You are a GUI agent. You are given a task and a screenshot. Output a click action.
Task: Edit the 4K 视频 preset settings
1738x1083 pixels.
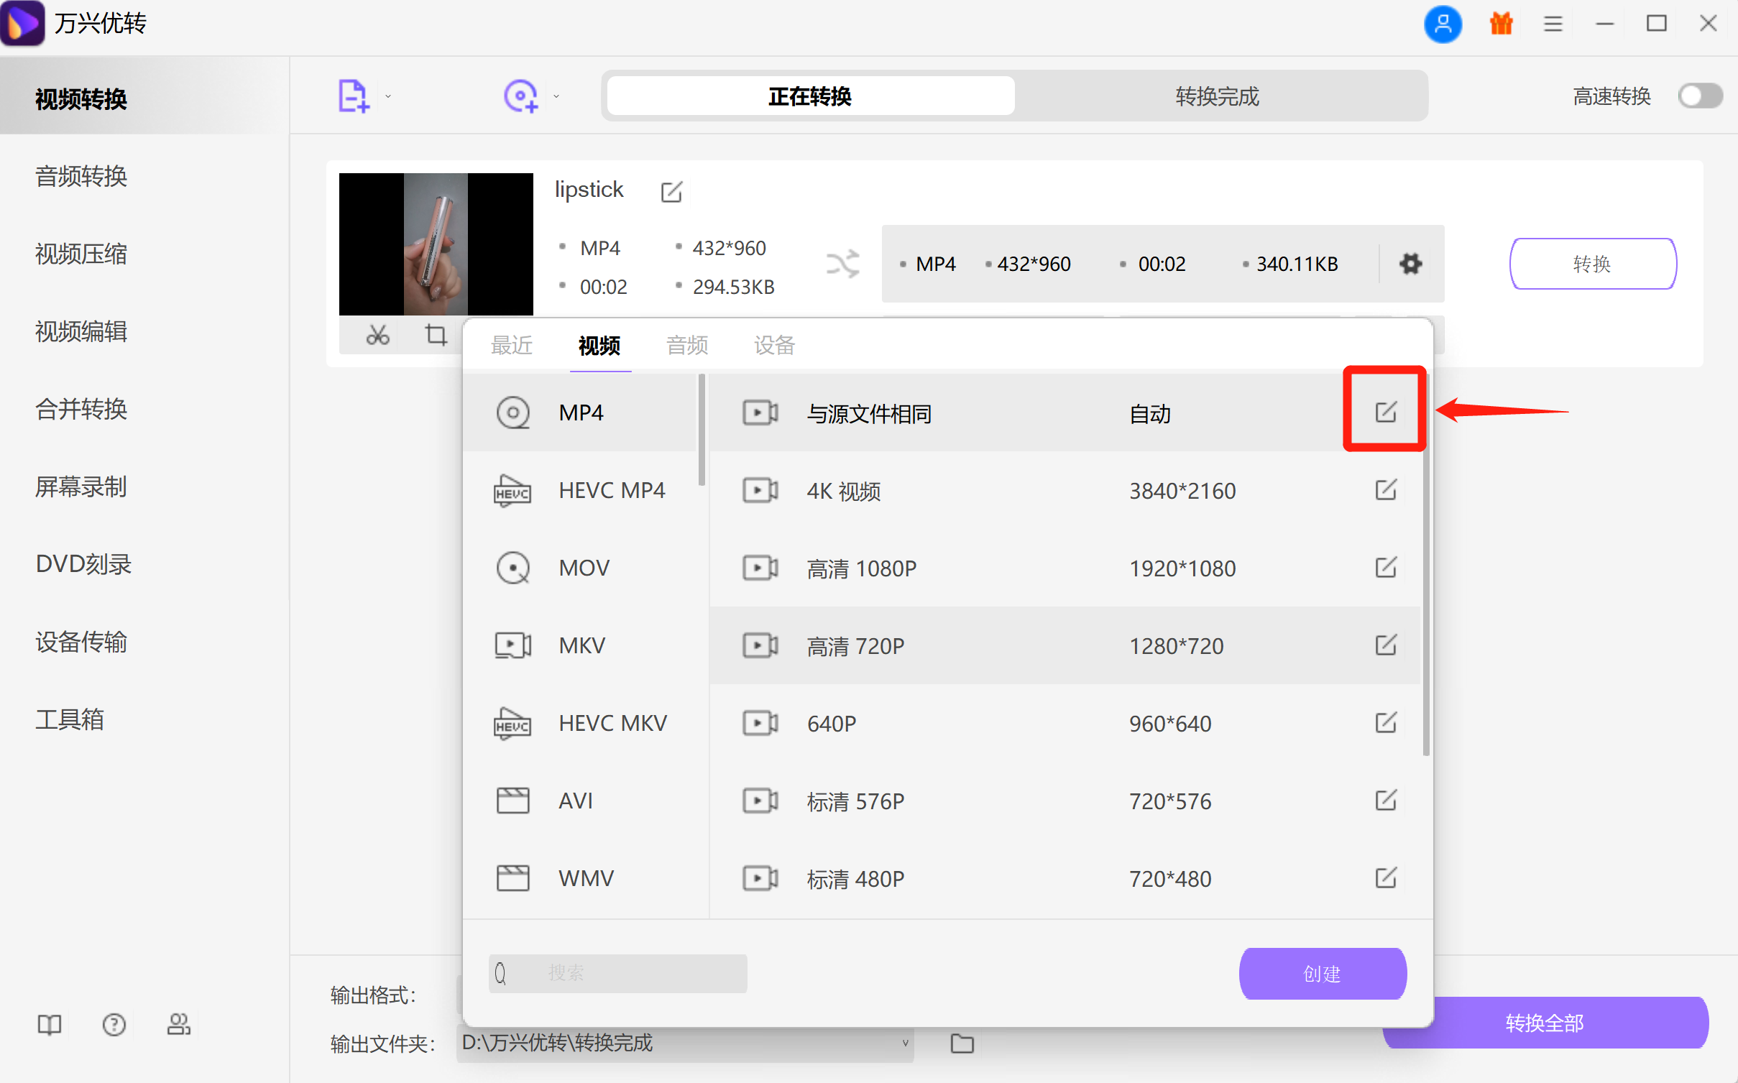[1385, 491]
